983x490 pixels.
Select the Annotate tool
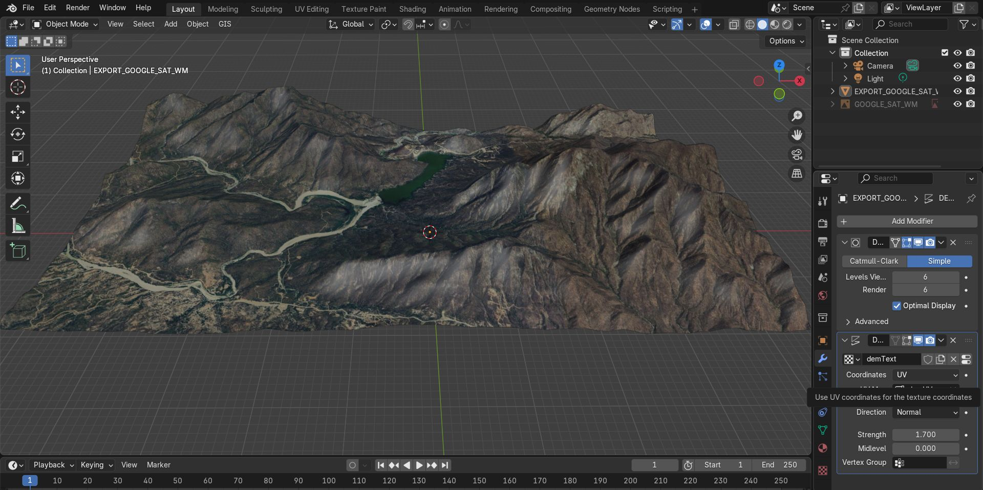click(18, 203)
